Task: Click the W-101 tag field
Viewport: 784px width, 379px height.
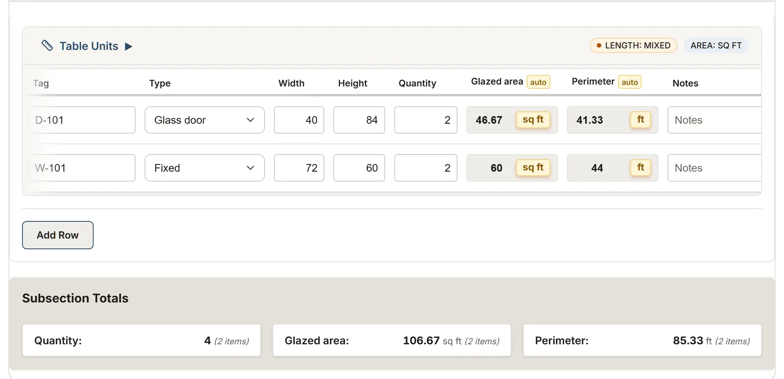Action: point(82,168)
